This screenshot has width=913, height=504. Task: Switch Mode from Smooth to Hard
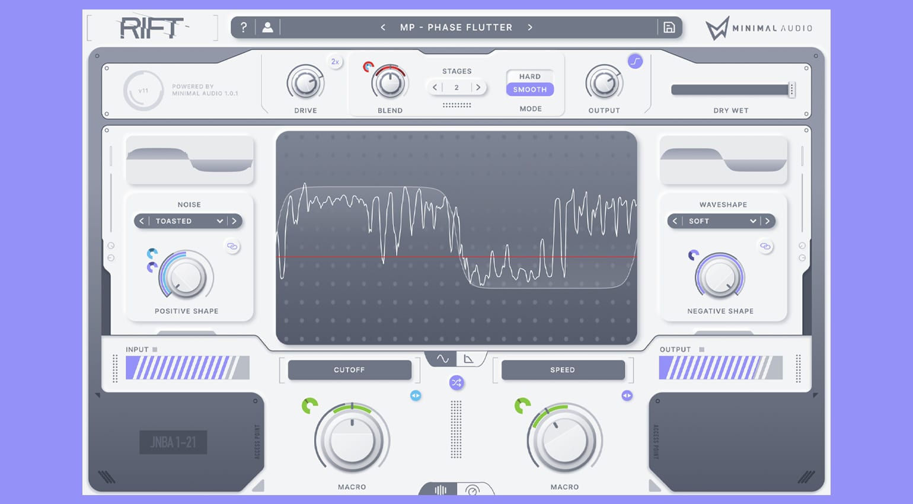[529, 76]
